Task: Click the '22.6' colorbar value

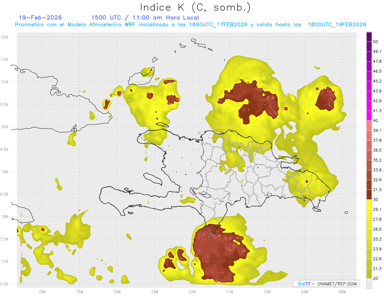Action: (x=378, y=259)
